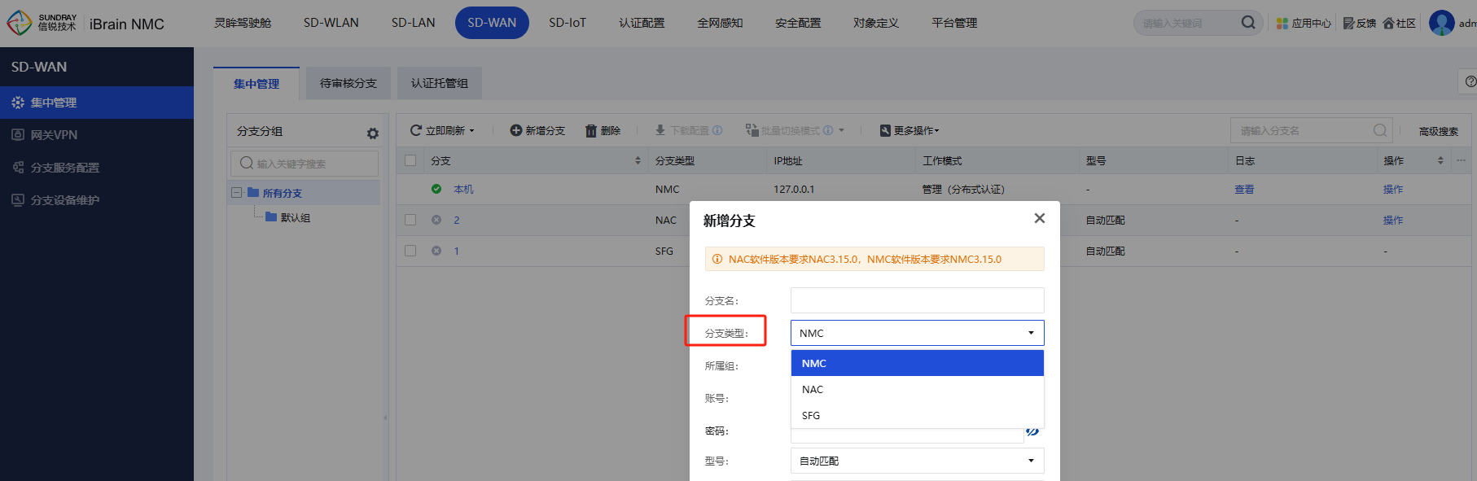Viewport: 1477px width, 481px height.
Task: Click the sort arrows on the 操作 column
Action: pyautogui.click(x=1440, y=161)
